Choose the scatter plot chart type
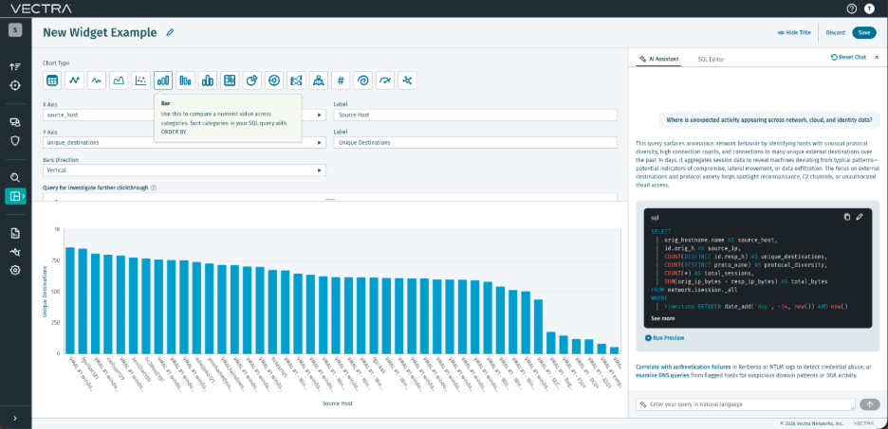888x429 pixels. click(141, 80)
